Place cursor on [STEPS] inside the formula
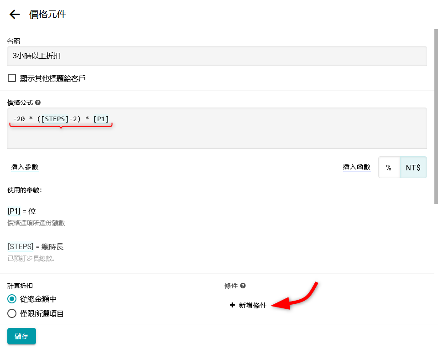Viewport: 438px width, 348px height. [x=56, y=119]
